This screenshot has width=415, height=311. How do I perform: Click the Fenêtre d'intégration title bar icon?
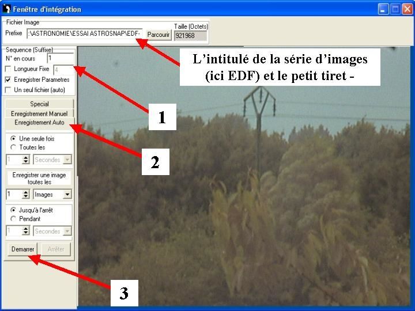(x=6, y=9)
